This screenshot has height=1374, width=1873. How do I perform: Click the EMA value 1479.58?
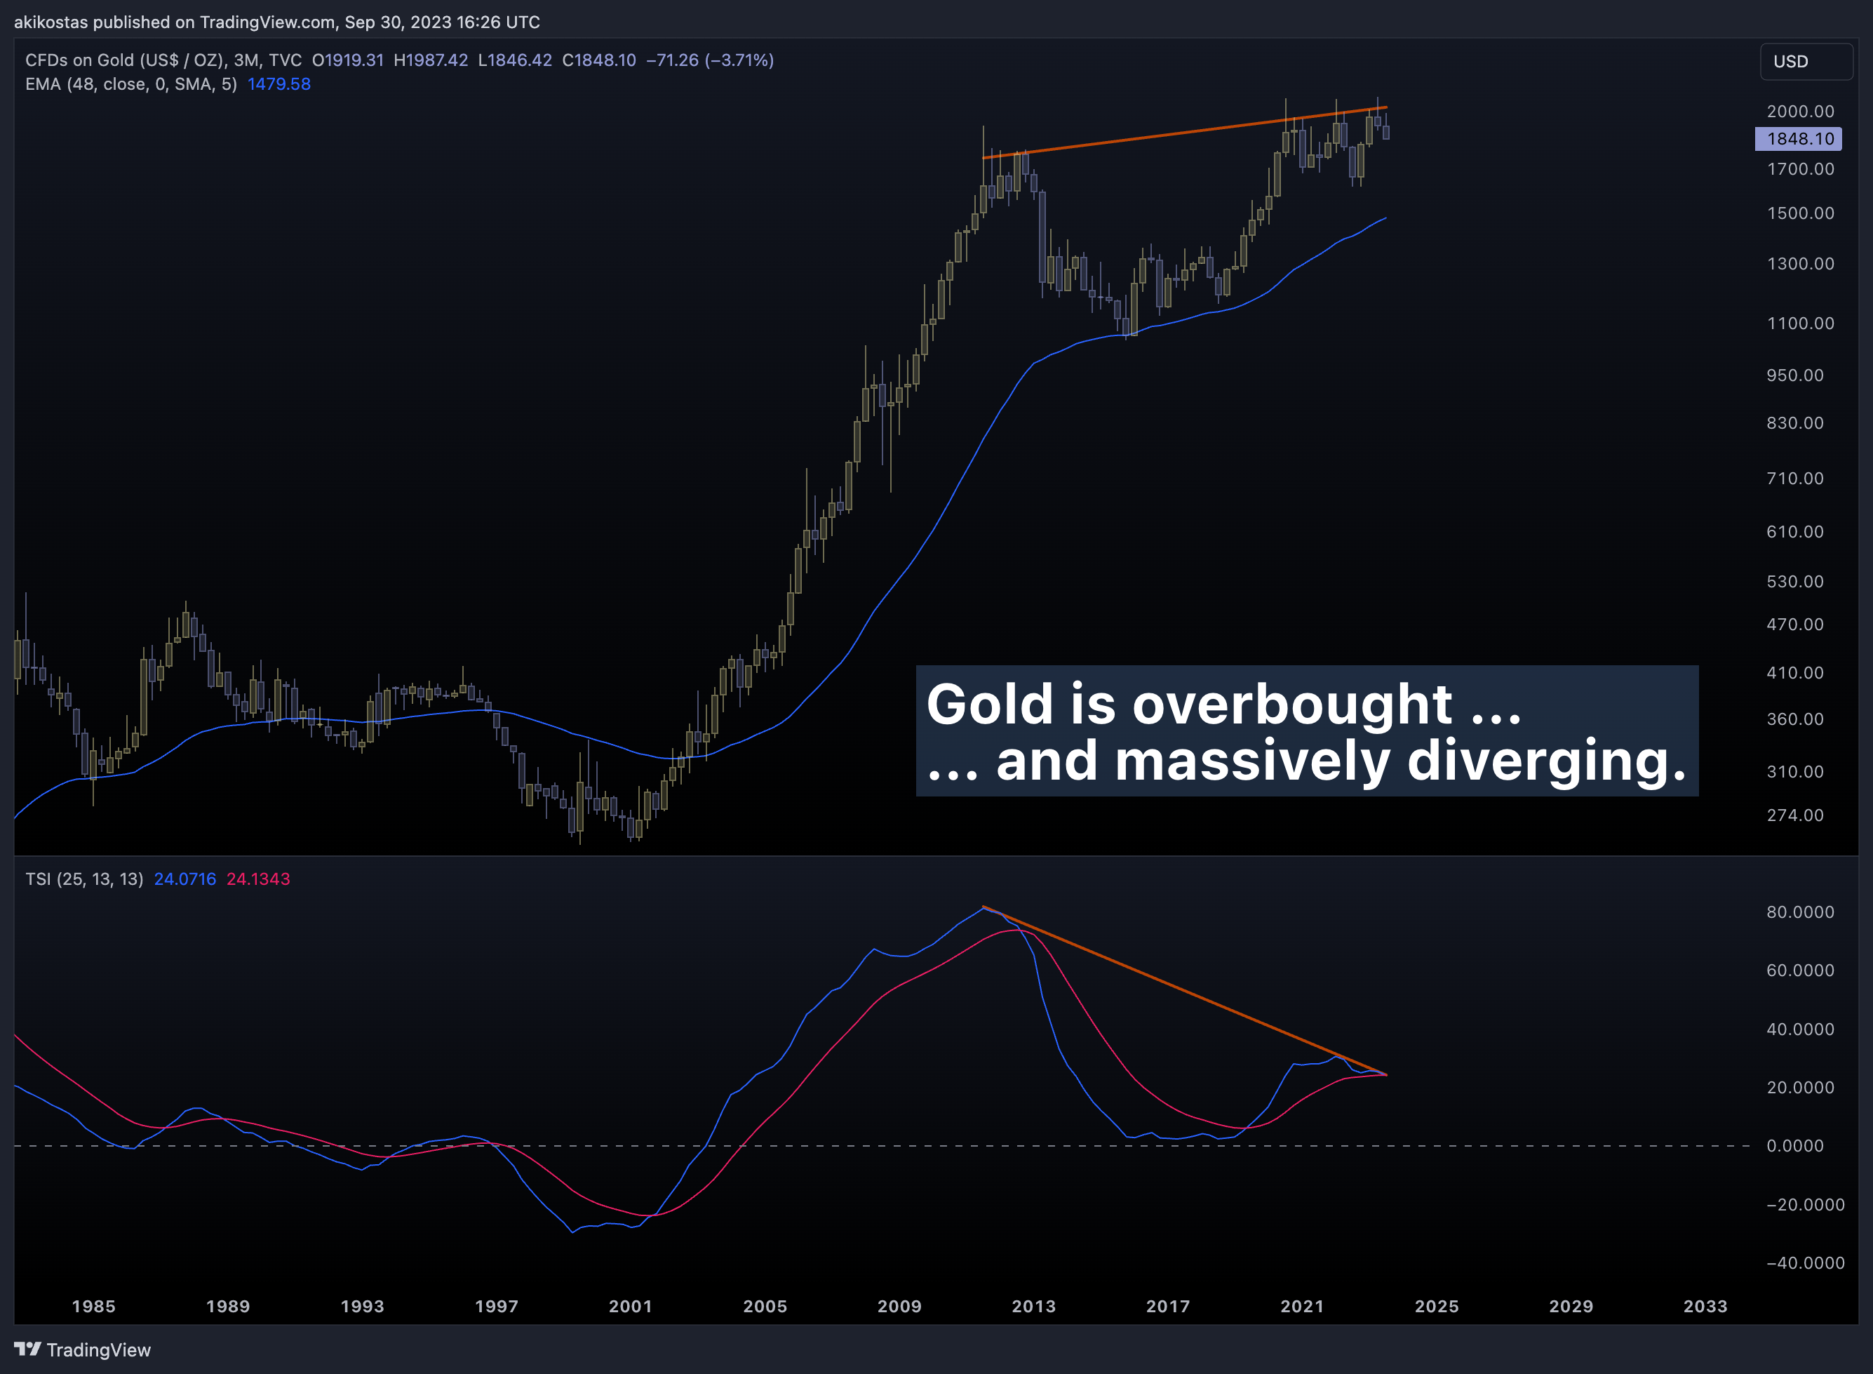click(x=279, y=84)
